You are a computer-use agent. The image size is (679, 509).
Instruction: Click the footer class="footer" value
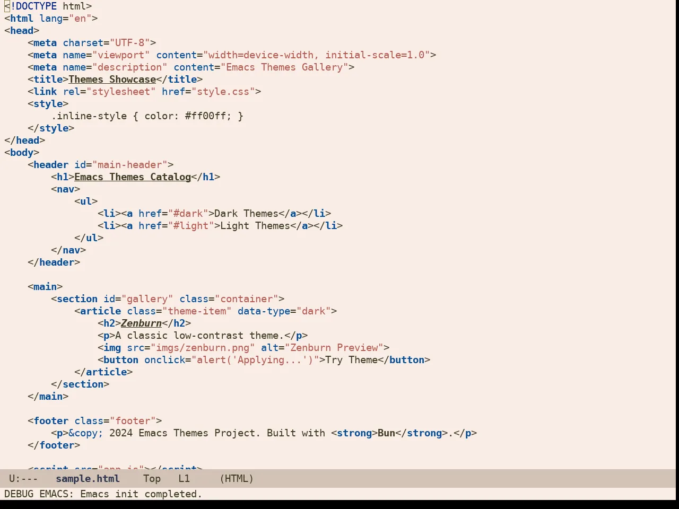pyautogui.click(x=133, y=421)
